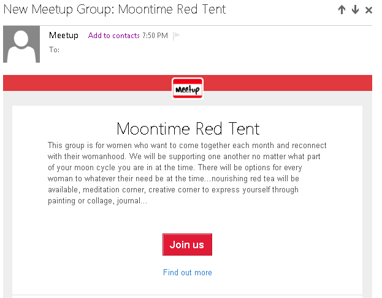Go to next message with down arrow

[x=355, y=10]
